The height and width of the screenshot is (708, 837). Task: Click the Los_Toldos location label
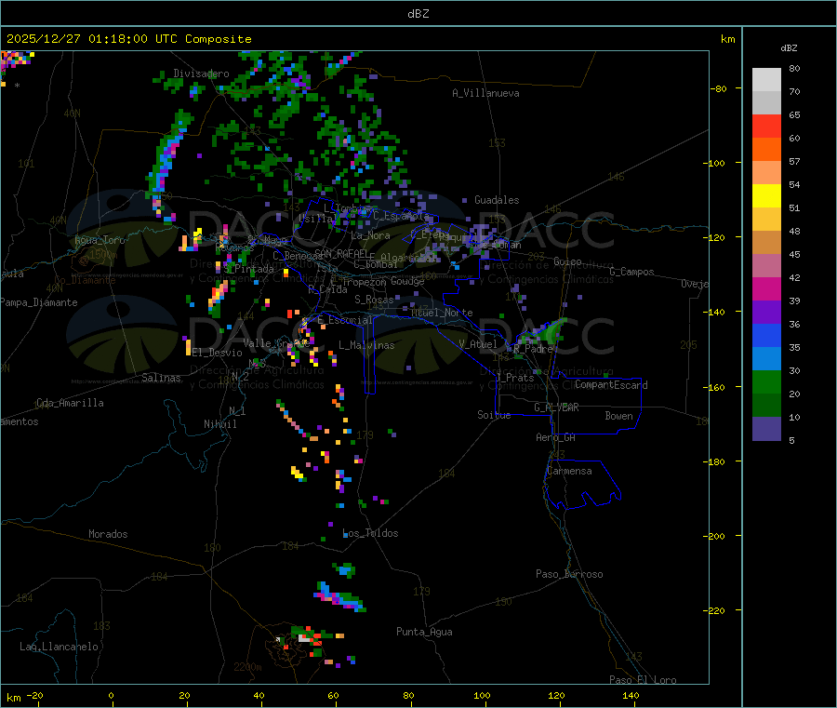(x=370, y=533)
